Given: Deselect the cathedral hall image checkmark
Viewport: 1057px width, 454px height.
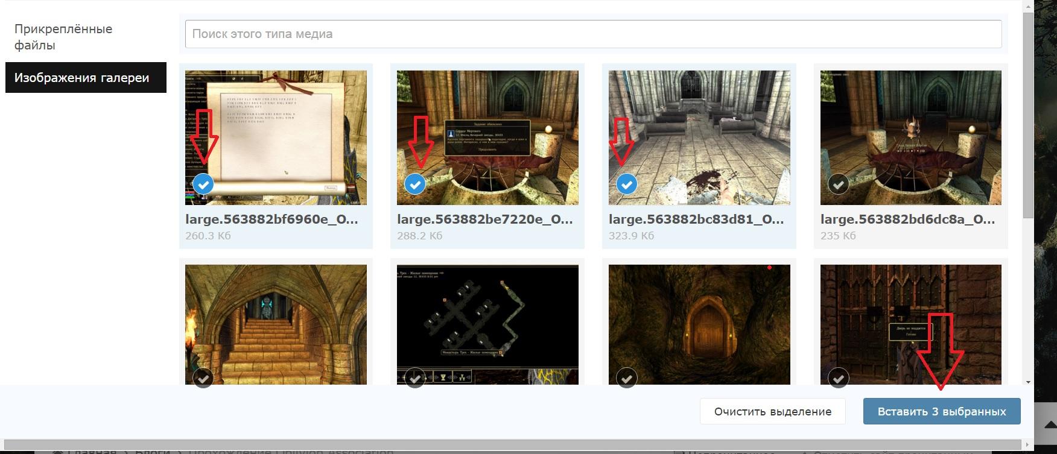Looking at the screenshot, I should pos(627,184).
